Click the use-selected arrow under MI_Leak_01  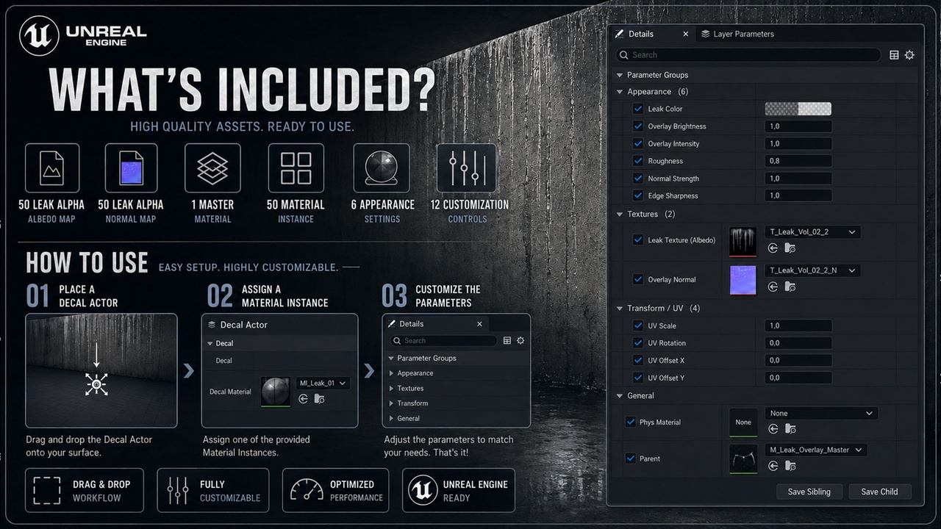303,399
